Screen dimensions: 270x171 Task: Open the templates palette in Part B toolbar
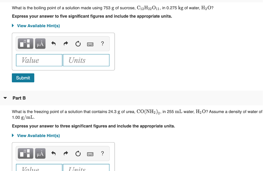25,153
